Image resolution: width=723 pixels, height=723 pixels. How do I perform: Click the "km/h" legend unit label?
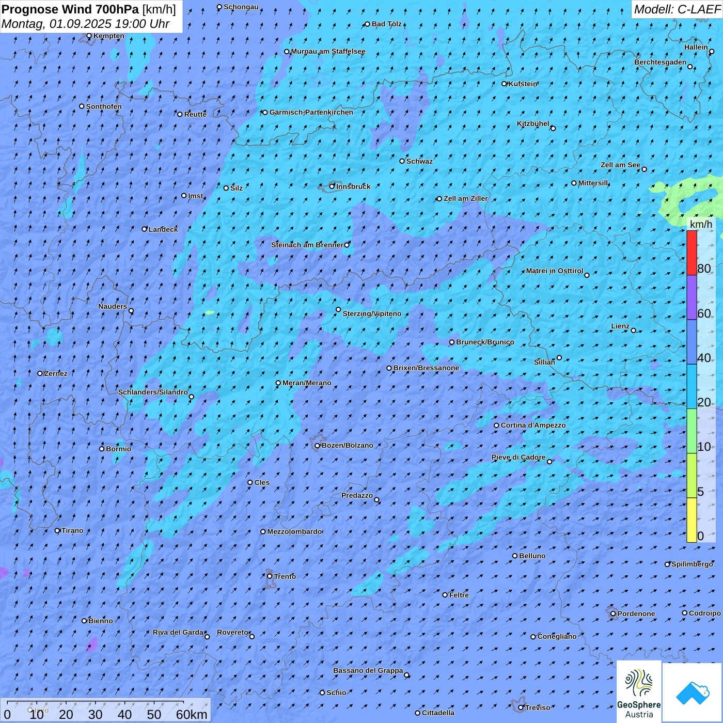click(x=701, y=224)
